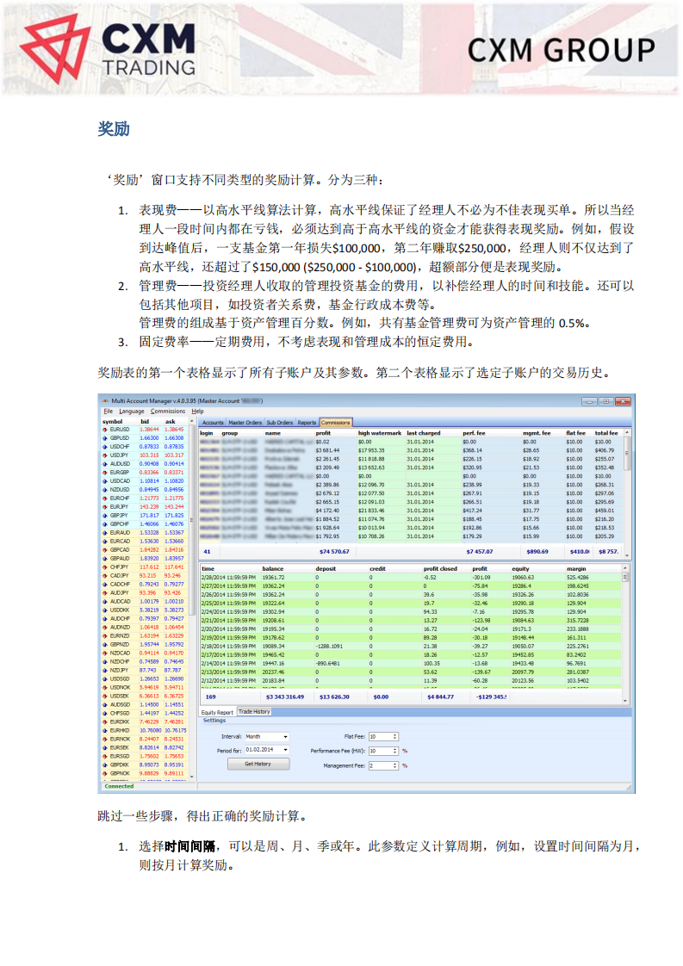Viewport: 683px width, 966px height.
Task: Click the arrow icon beside EURNZD
Action: pyautogui.click(x=105, y=635)
